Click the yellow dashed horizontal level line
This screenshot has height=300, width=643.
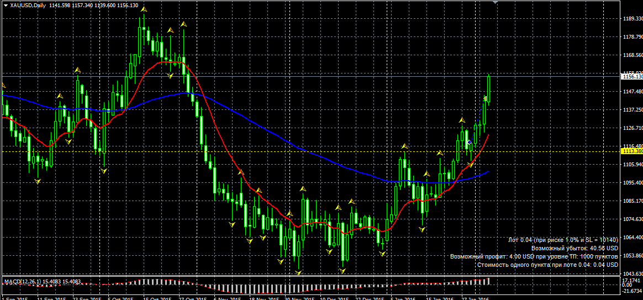[x=310, y=151]
